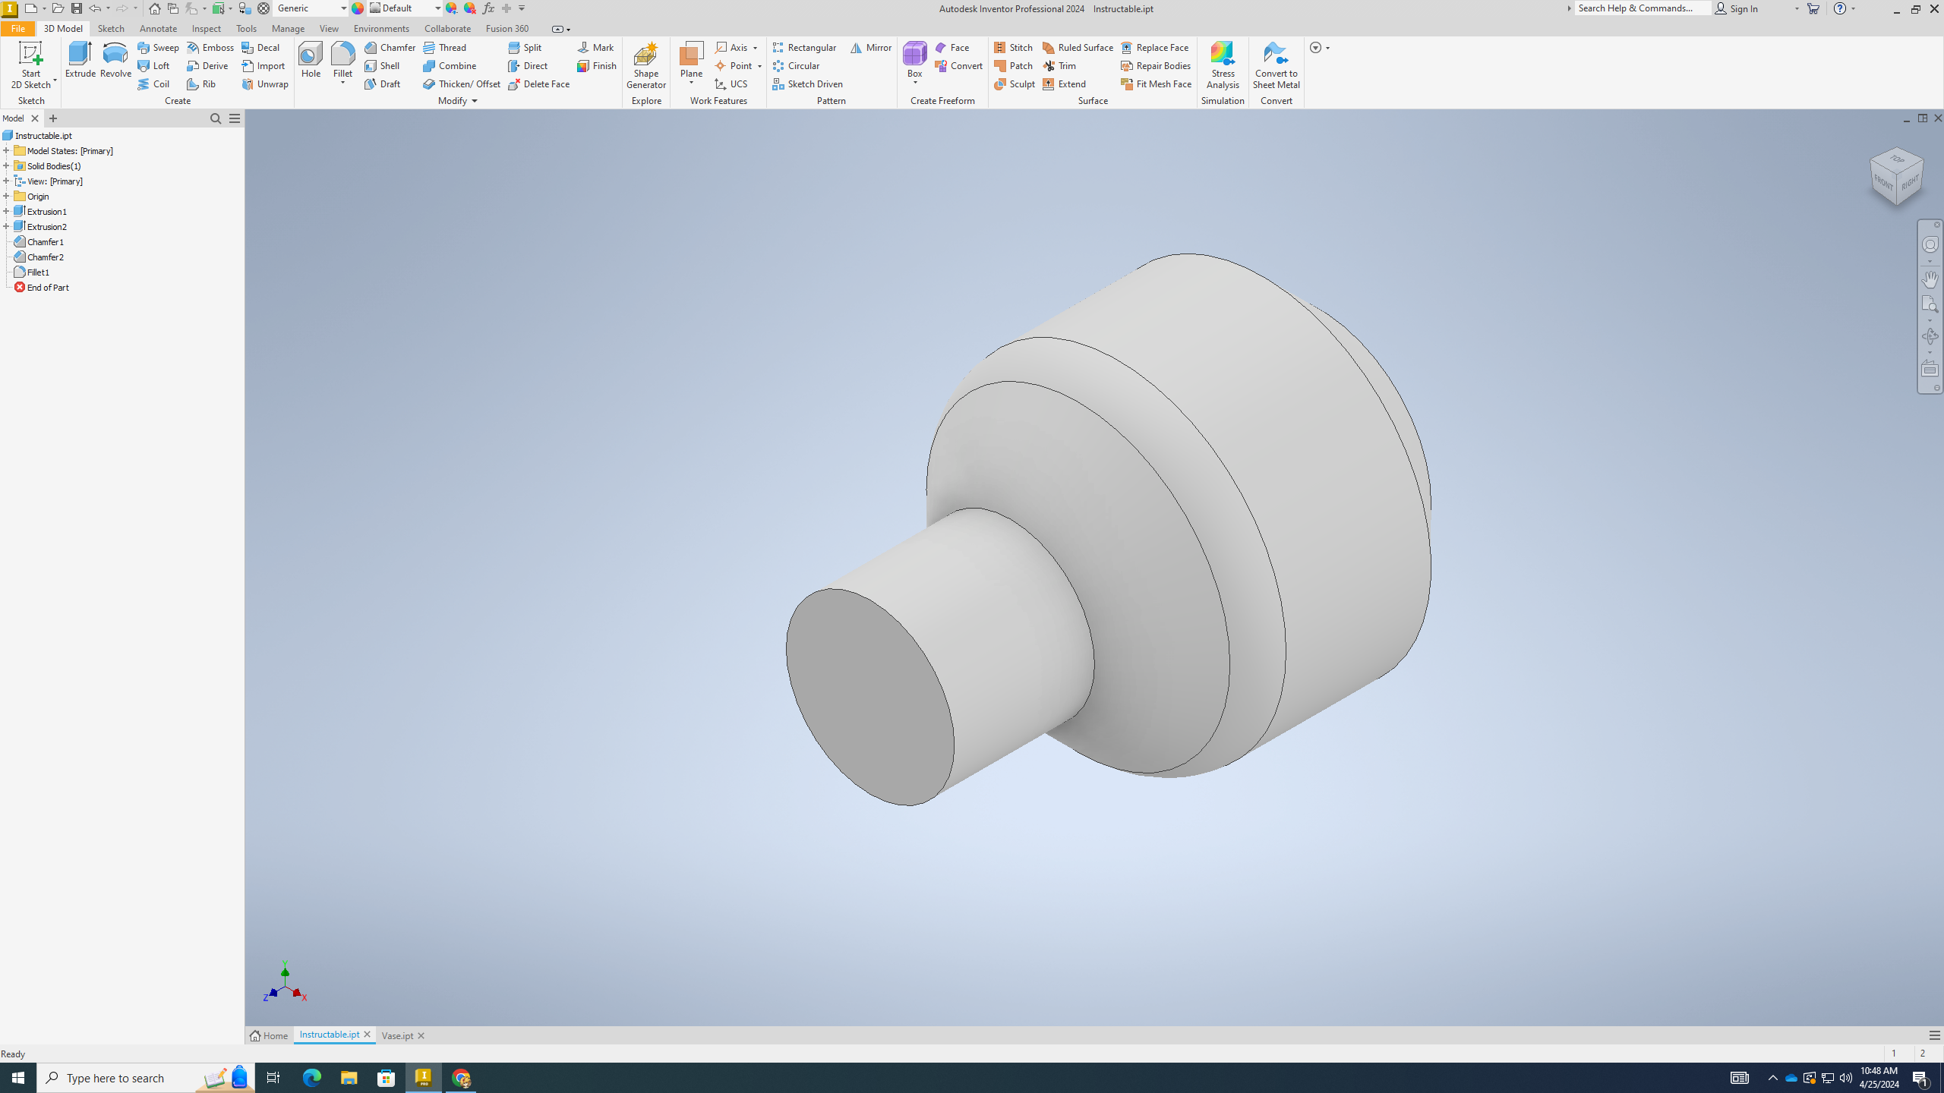Create a work Plane
Image resolution: width=1944 pixels, height=1093 pixels.
[x=691, y=60]
